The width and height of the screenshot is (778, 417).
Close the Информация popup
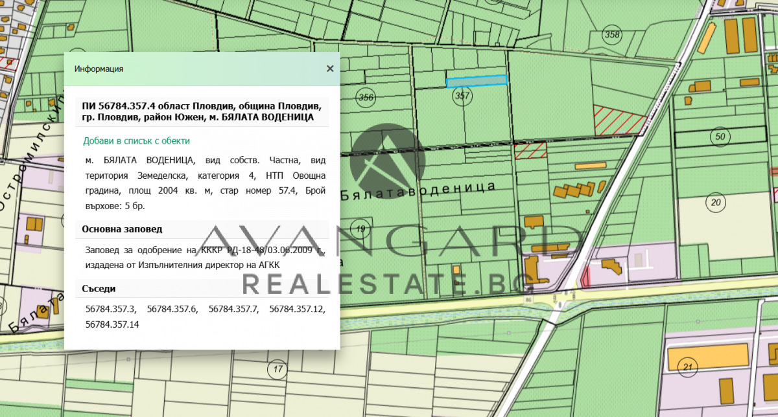point(330,69)
